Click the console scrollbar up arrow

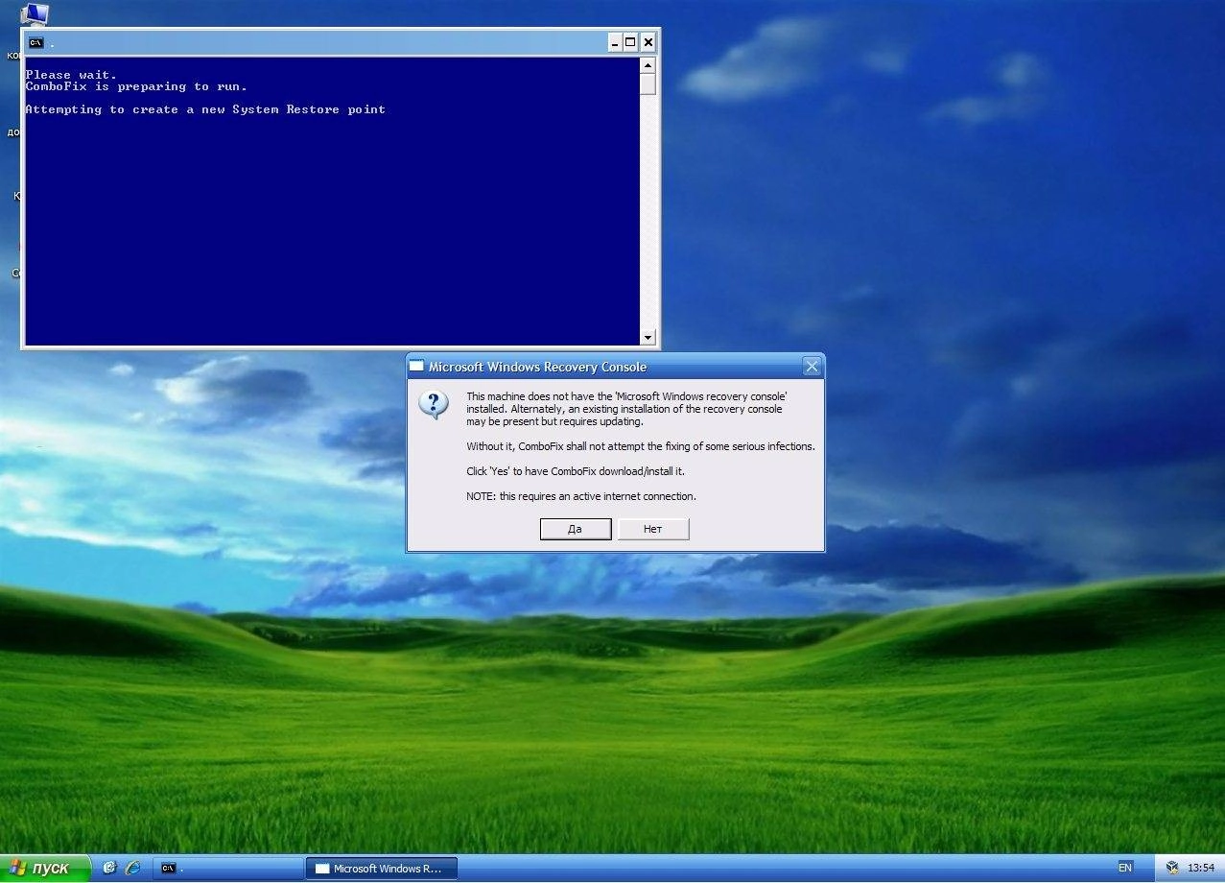648,65
